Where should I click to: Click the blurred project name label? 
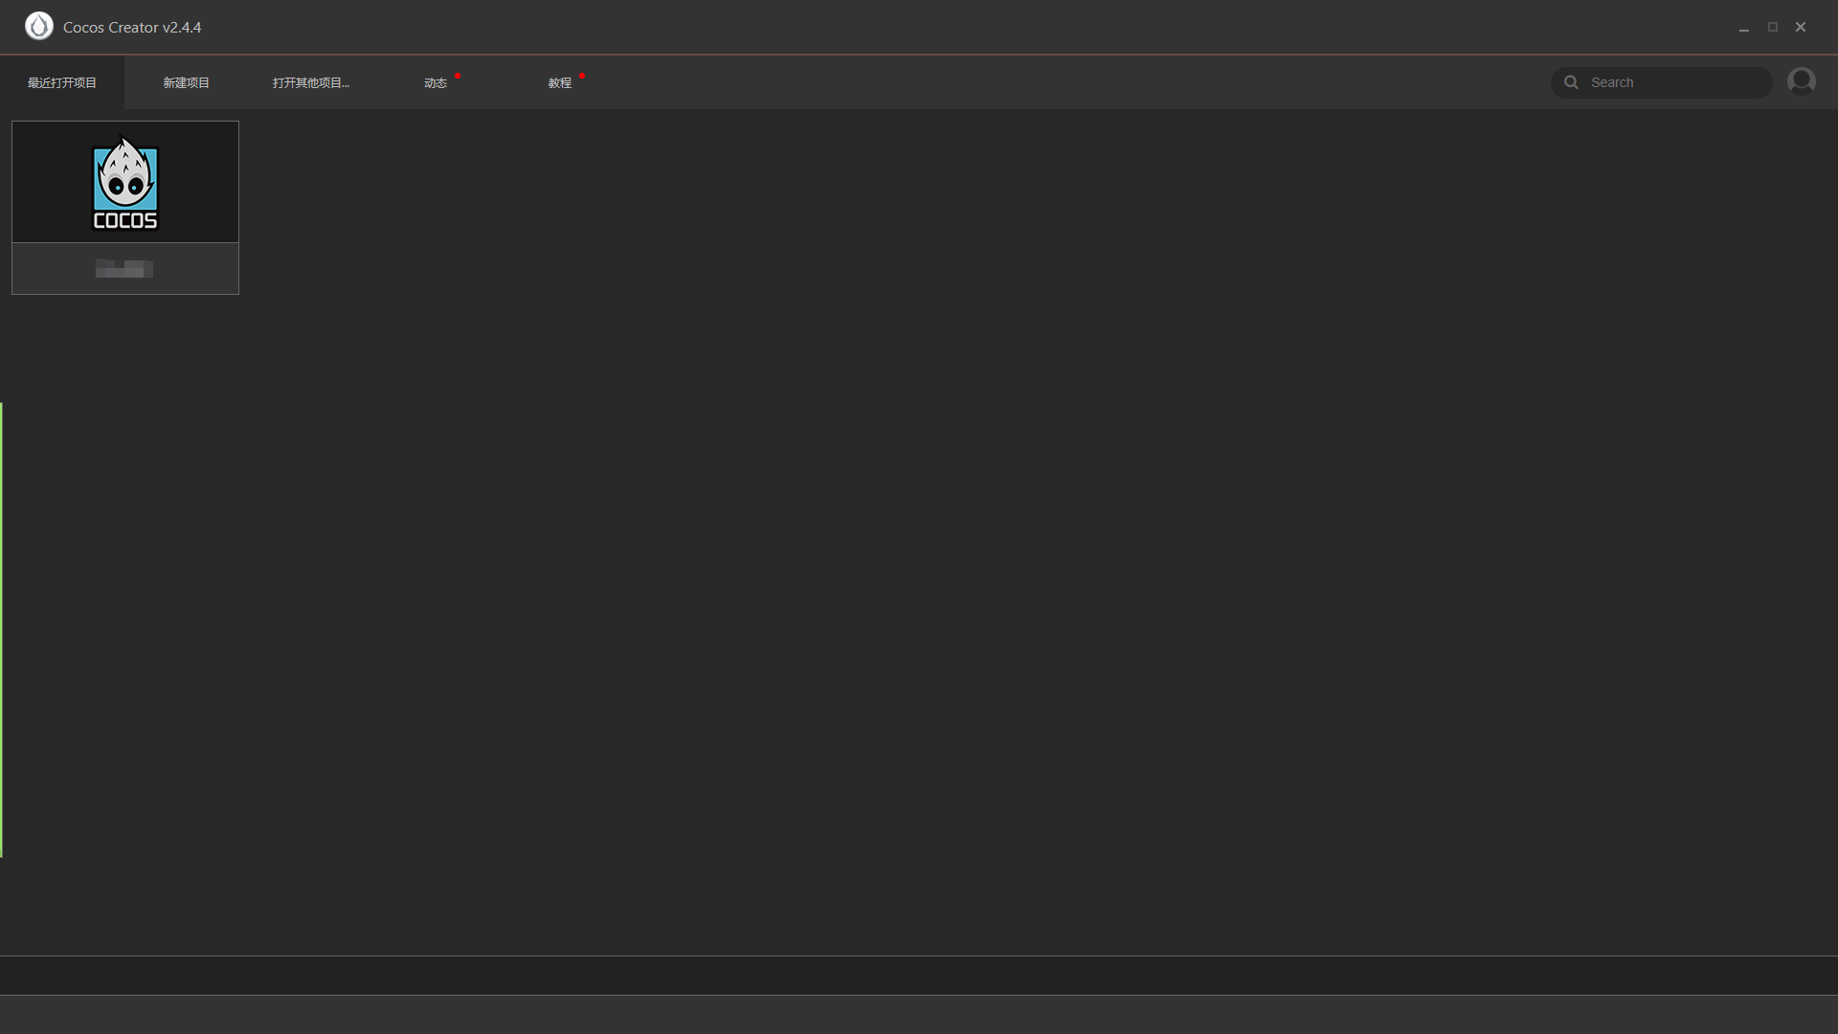[x=124, y=269]
